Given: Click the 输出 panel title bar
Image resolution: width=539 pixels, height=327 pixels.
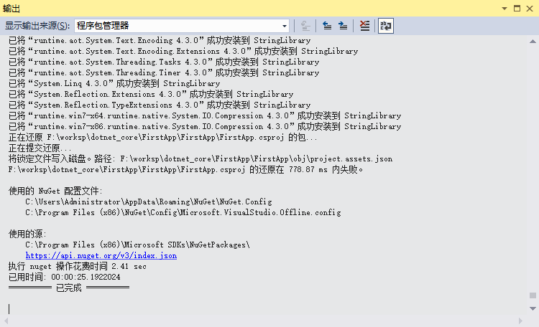Looking at the screenshot, I should tap(216, 7).
